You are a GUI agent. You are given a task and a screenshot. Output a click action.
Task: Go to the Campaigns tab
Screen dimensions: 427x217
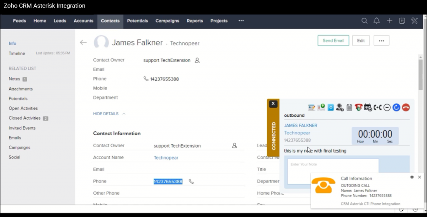[167, 21]
